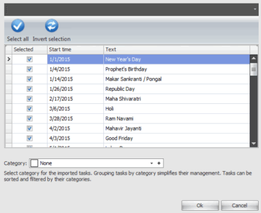Select the 3/6/2015 start time cell
Viewport: 261px width, 213px height.
point(75,109)
